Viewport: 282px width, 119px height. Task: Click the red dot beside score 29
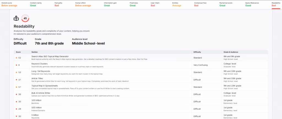click(16, 109)
